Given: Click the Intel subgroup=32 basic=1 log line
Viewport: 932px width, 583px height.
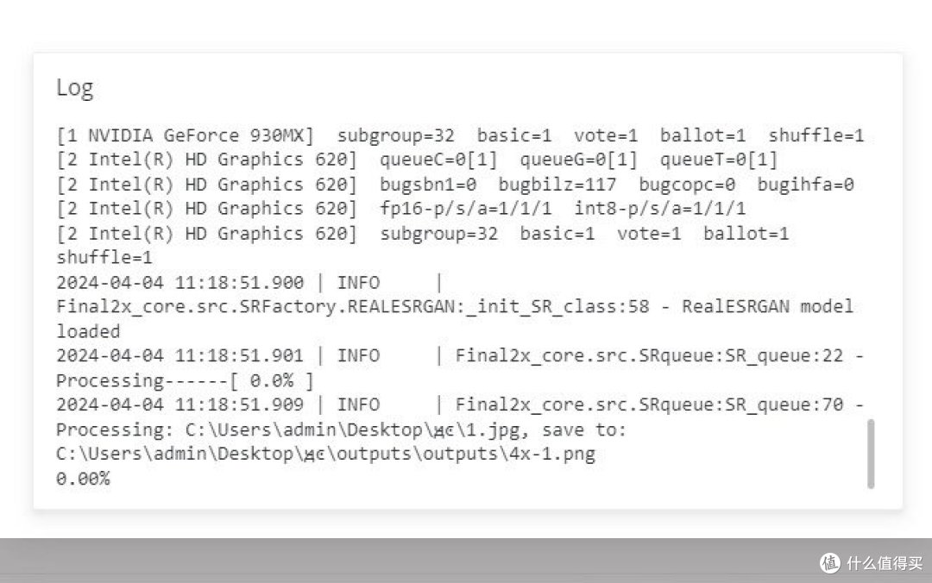Looking at the screenshot, I should 423,234.
